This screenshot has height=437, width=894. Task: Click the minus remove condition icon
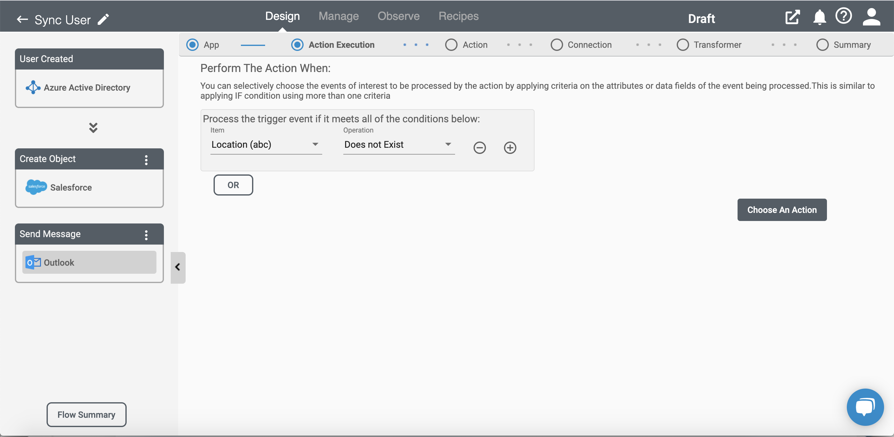click(480, 147)
